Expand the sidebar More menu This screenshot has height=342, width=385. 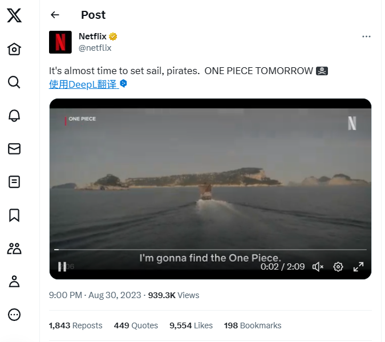tap(14, 314)
